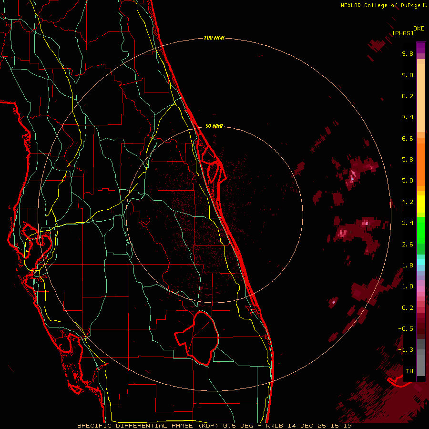Image resolution: width=429 pixels, height=429 pixels.
Task: Click the -0.5 value on the legend
Action: tap(407, 329)
